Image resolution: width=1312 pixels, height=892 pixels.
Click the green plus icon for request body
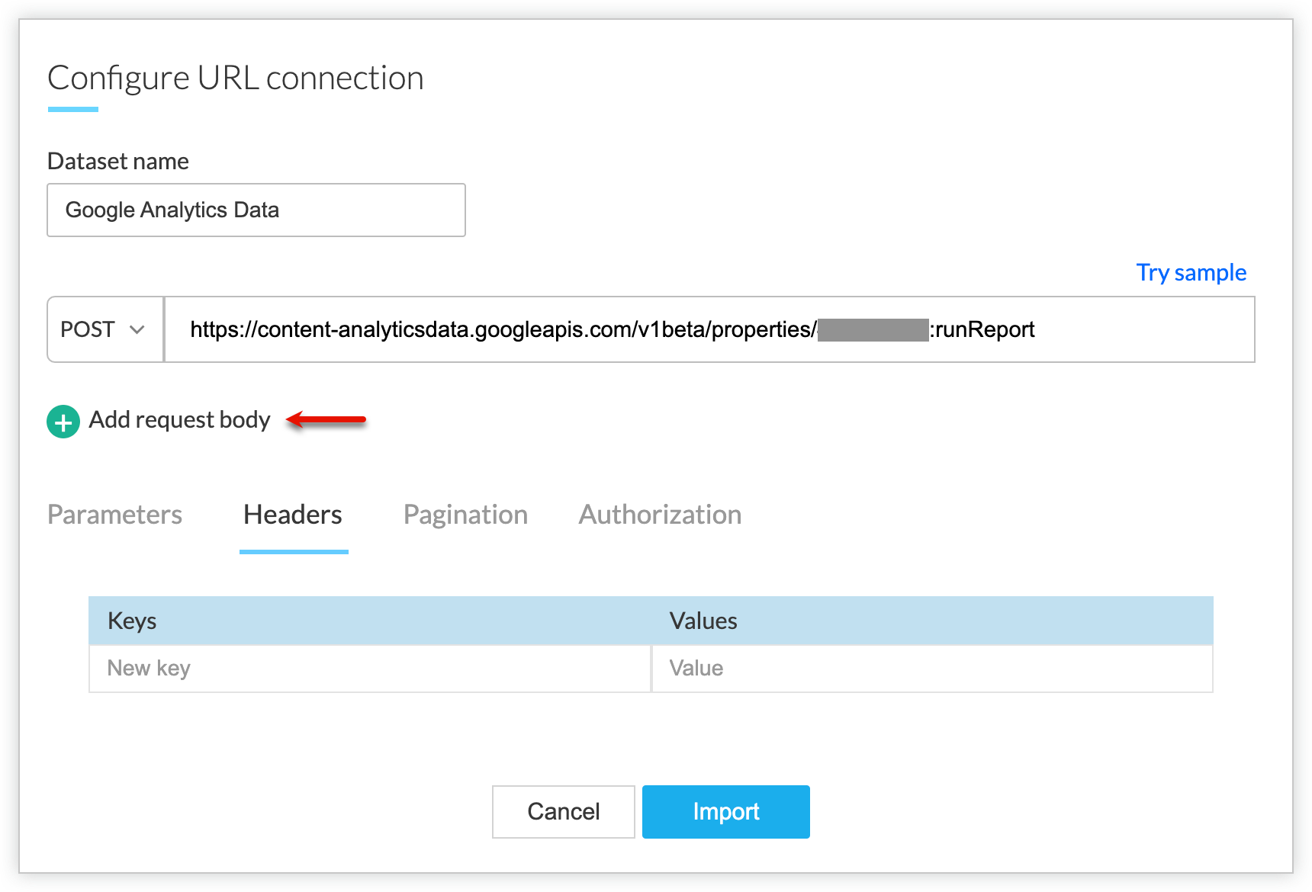[63, 422]
